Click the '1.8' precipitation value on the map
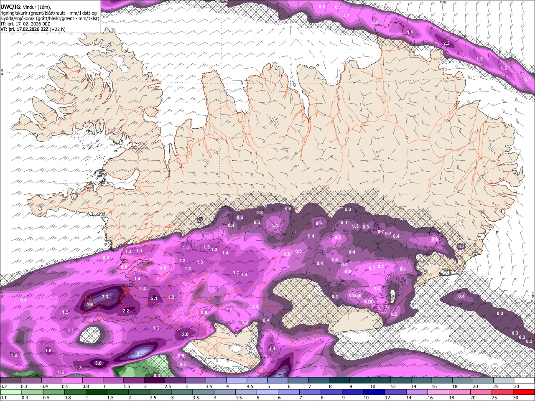Screen dimensions: 535x401 pyautogui.click(x=79, y=368)
